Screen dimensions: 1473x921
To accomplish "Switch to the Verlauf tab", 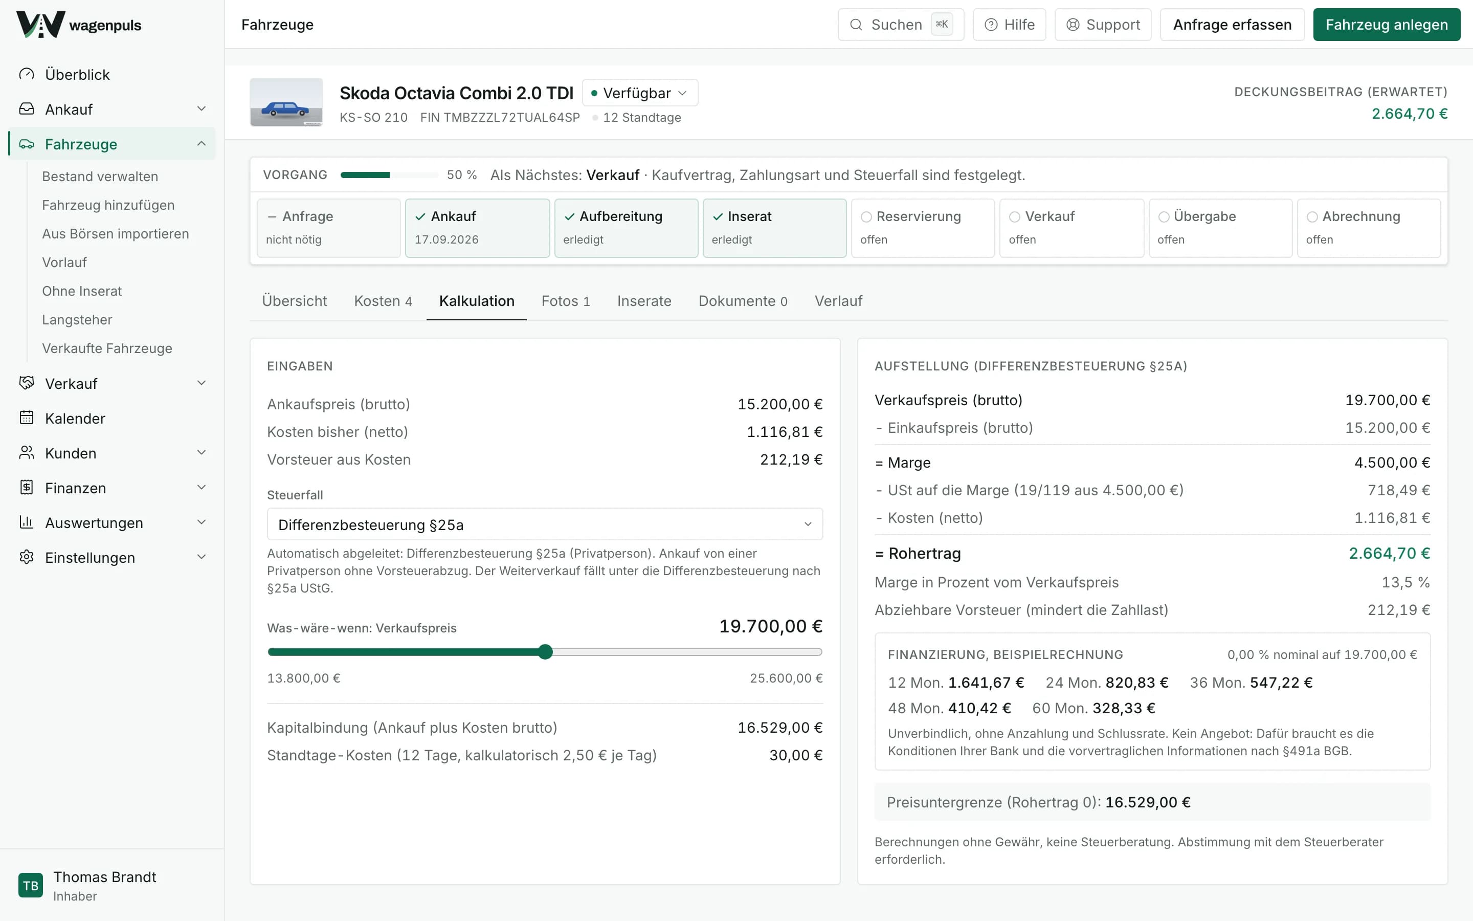I will tap(838, 301).
